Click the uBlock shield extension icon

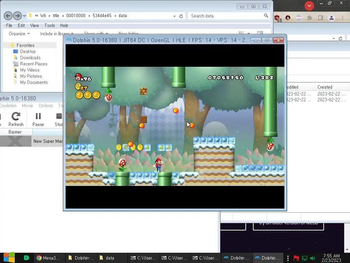click(x=277, y=18)
